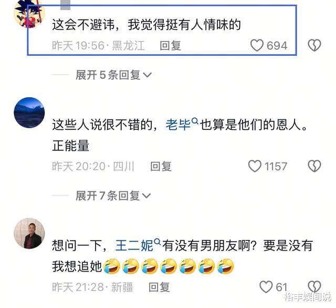Dislike the 黑龙江 comment with broken heart

(x=314, y=45)
